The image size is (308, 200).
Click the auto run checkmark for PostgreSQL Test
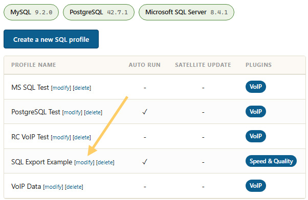[x=145, y=112]
